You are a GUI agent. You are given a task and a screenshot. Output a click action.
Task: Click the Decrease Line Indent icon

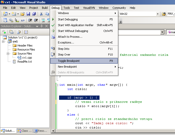tap(30, 20)
